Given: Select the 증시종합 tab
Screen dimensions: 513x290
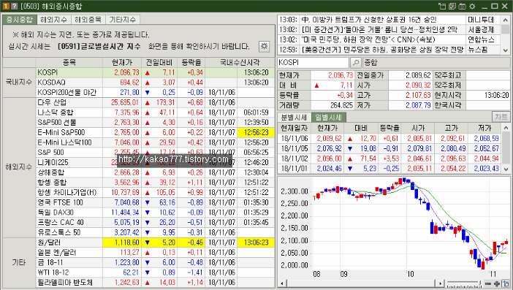Looking at the screenshot, I should click(x=20, y=20).
